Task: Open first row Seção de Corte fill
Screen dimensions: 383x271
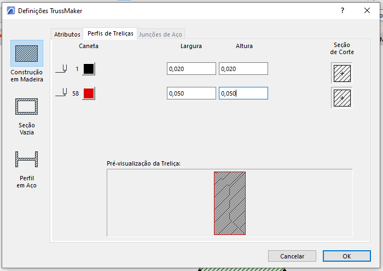Action: pyautogui.click(x=342, y=73)
